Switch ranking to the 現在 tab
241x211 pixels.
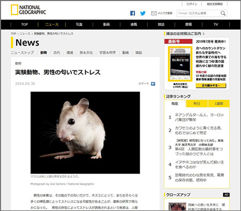coord(175,104)
